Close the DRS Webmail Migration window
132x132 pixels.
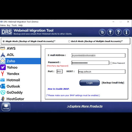tap(128, 22)
